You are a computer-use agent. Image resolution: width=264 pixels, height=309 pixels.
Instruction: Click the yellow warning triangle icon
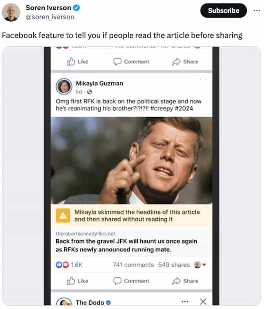coord(63,216)
